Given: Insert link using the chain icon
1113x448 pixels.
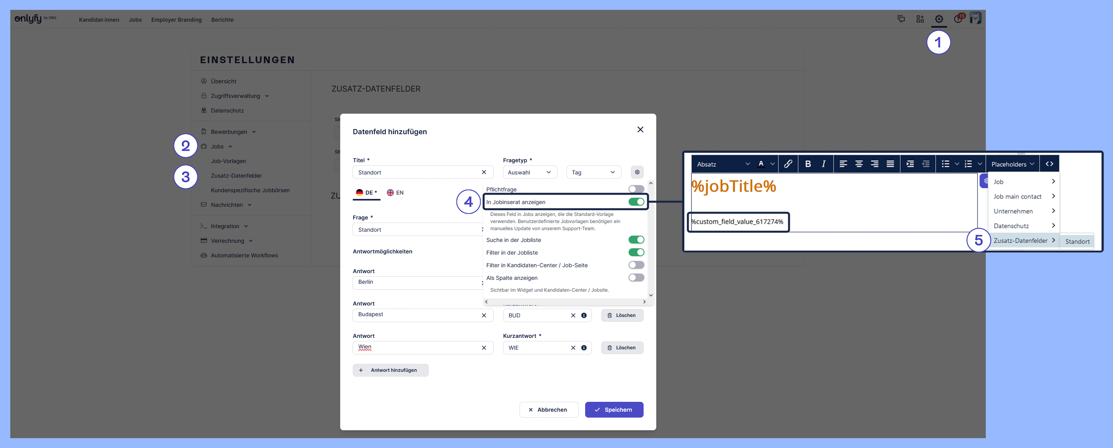Looking at the screenshot, I should pyautogui.click(x=788, y=164).
